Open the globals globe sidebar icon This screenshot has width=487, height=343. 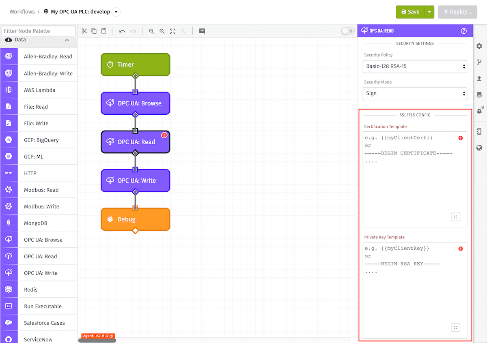479,148
